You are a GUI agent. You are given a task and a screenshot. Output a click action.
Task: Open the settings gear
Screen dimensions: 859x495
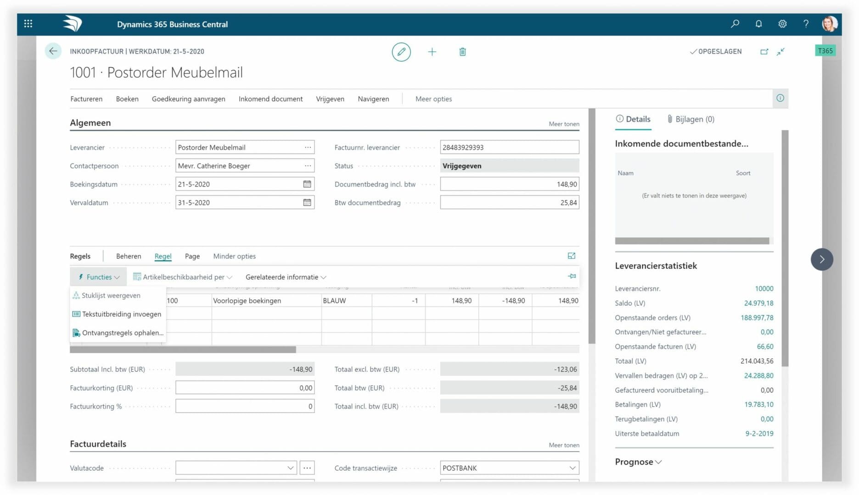(782, 24)
